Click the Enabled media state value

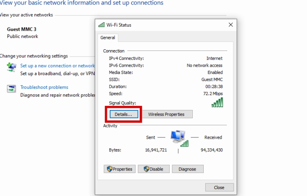click(x=215, y=72)
